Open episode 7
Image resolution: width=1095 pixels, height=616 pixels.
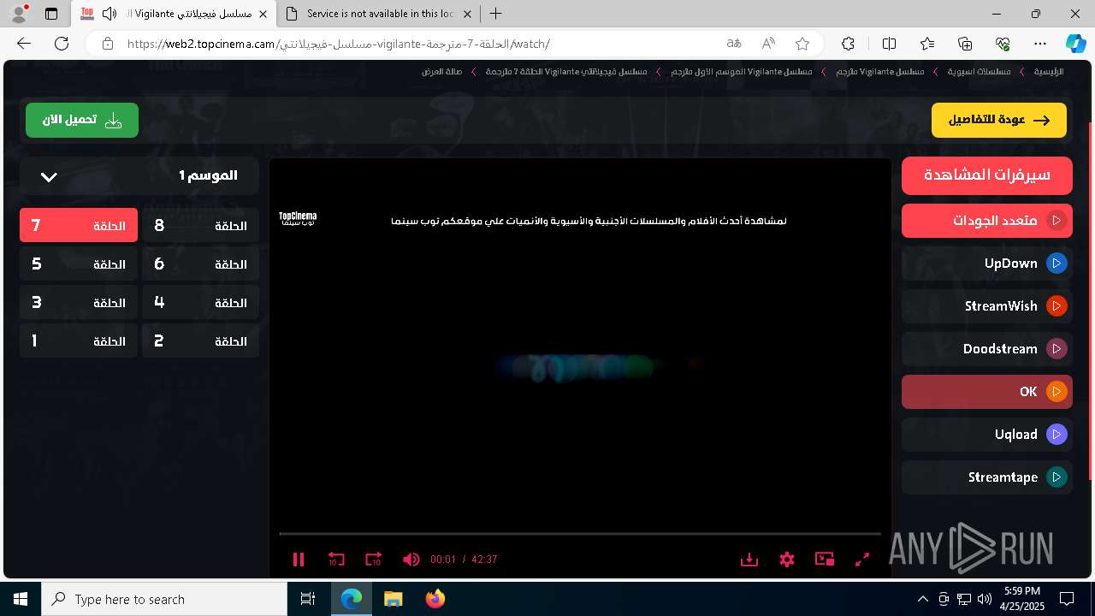pyautogui.click(x=79, y=226)
